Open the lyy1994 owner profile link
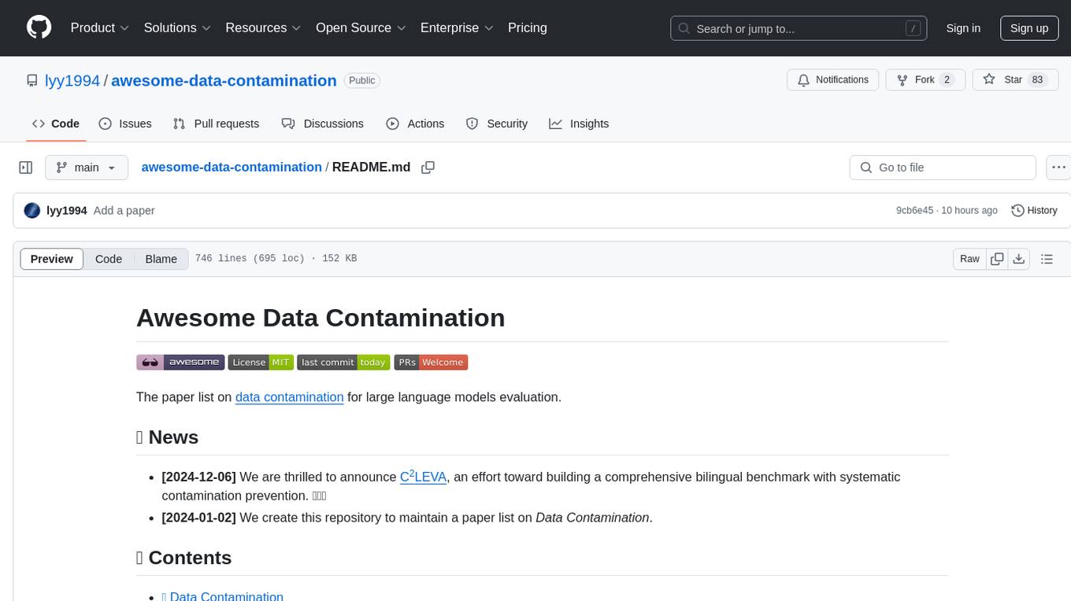The width and height of the screenshot is (1071, 601). 72,80
